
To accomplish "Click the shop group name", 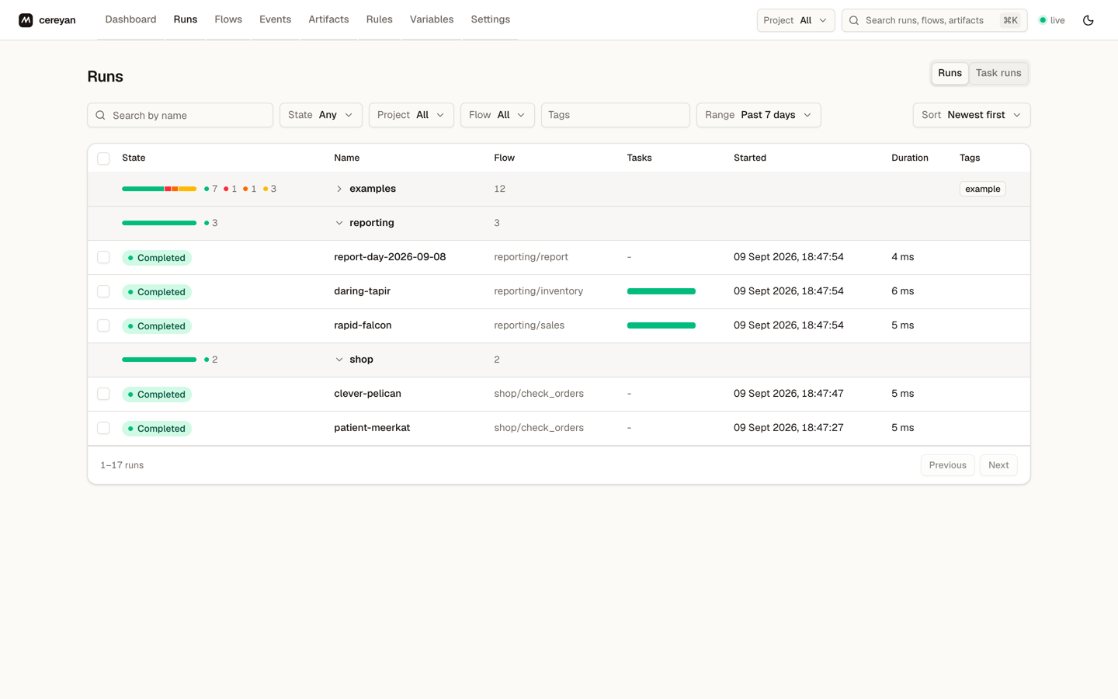I will 361,360.
